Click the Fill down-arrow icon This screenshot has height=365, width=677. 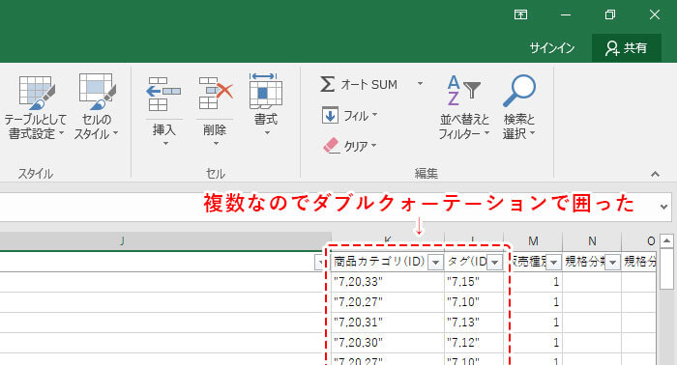(x=330, y=116)
